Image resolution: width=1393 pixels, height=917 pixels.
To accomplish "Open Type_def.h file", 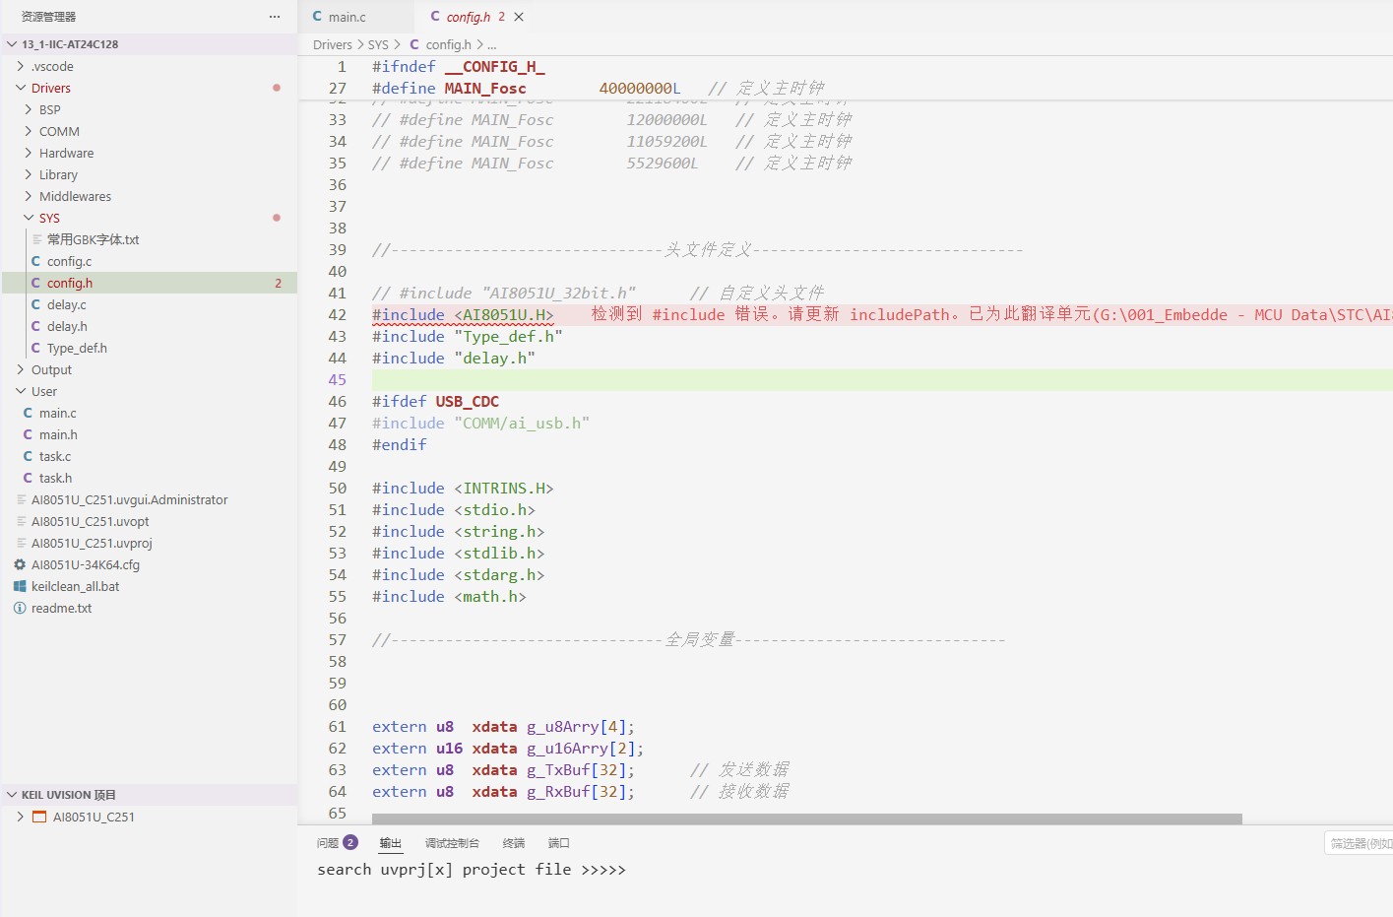I will [x=150, y=348].
